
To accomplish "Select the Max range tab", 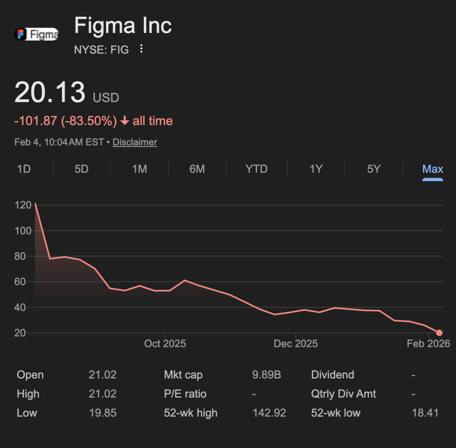I will click(432, 169).
